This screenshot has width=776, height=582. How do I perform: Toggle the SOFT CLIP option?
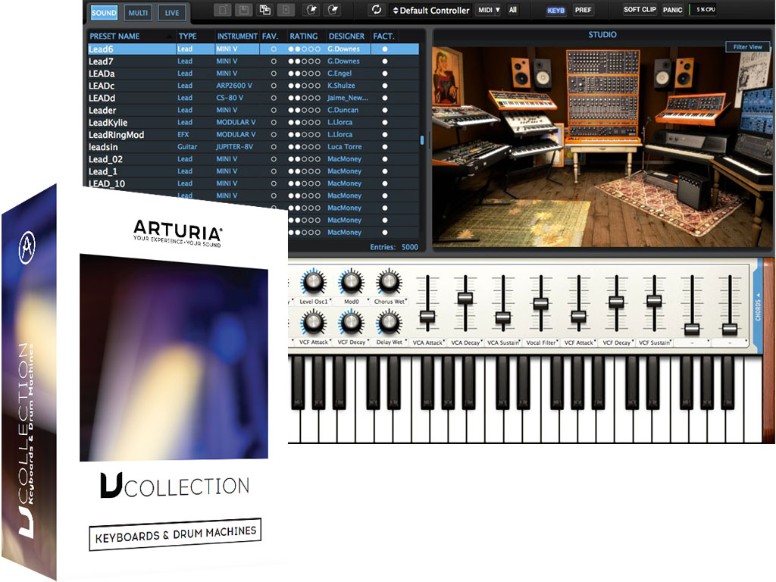640,11
